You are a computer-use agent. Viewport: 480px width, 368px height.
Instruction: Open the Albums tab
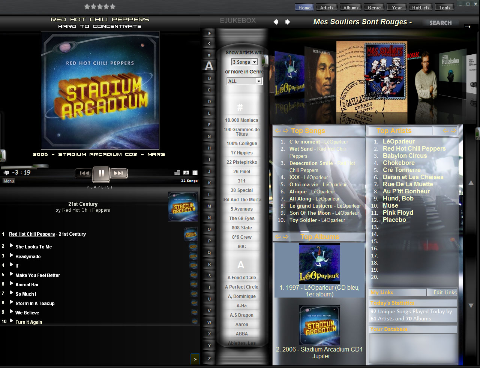coord(351,7)
